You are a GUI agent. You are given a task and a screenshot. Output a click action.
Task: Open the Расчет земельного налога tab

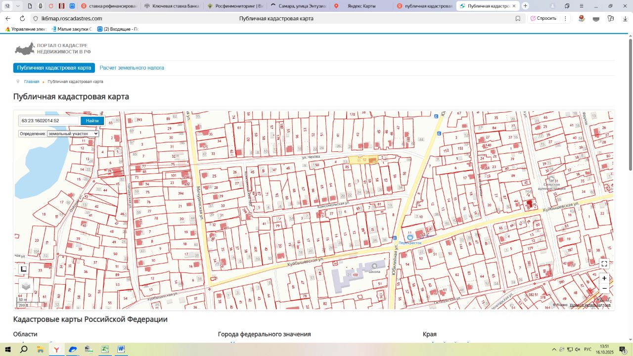[x=132, y=68]
